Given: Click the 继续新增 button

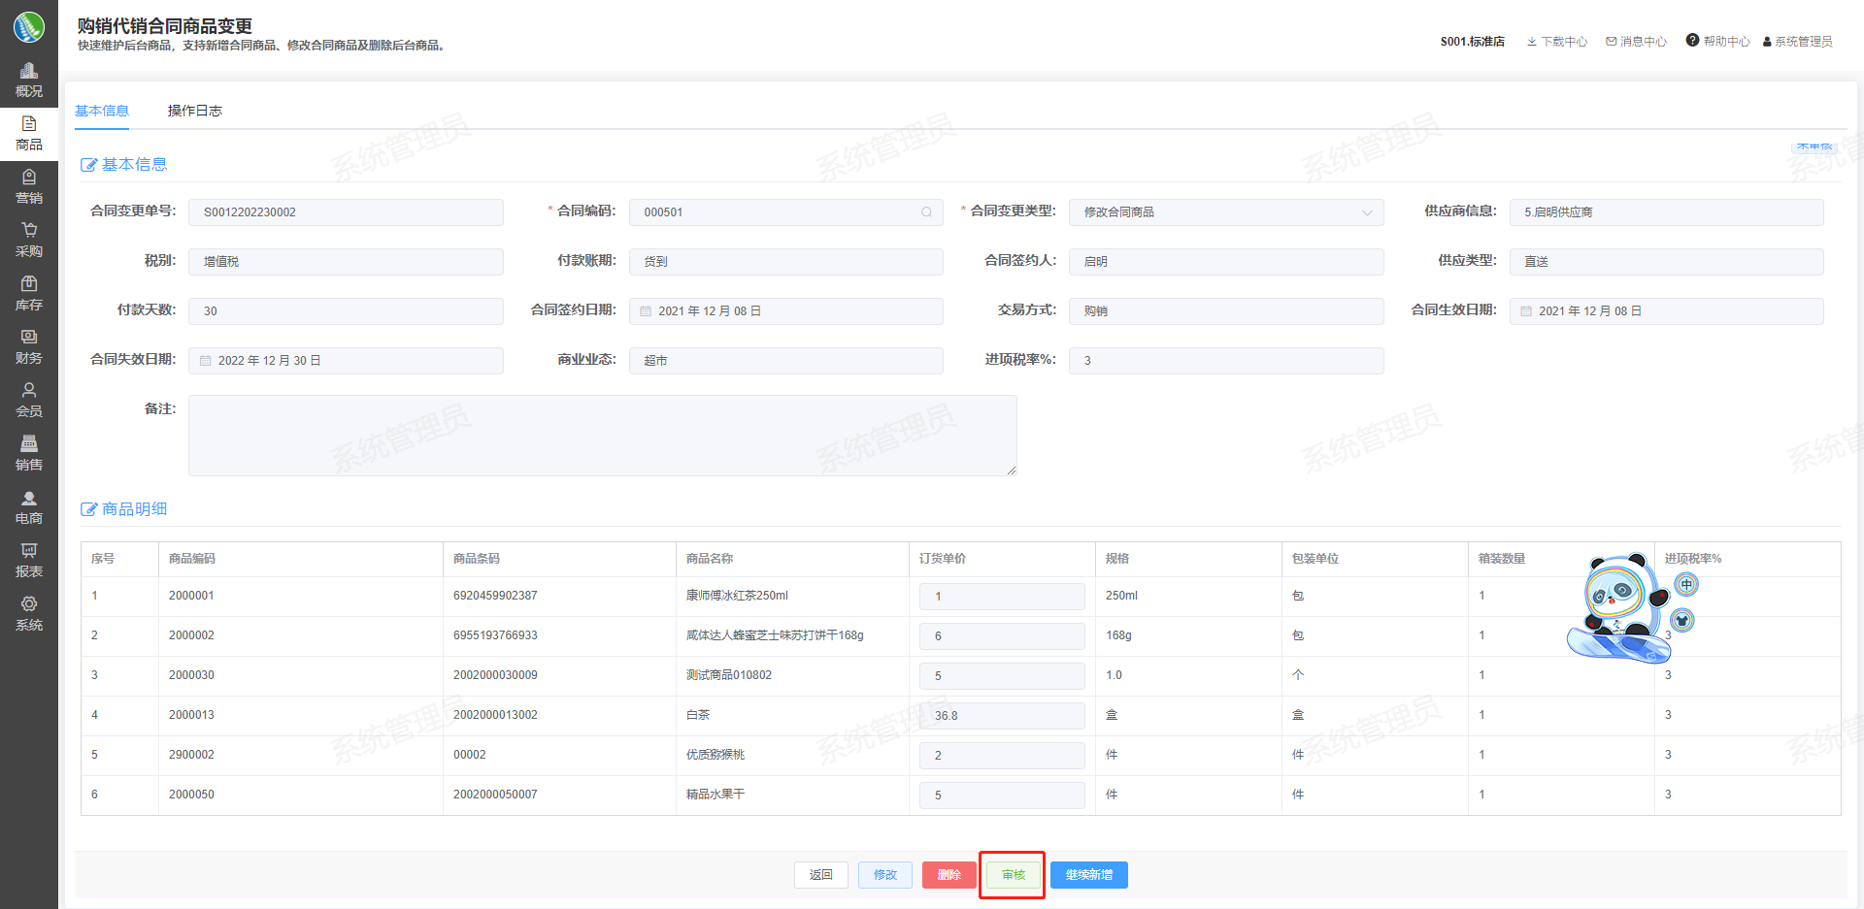Looking at the screenshot, I should [x=1088, y=875].
